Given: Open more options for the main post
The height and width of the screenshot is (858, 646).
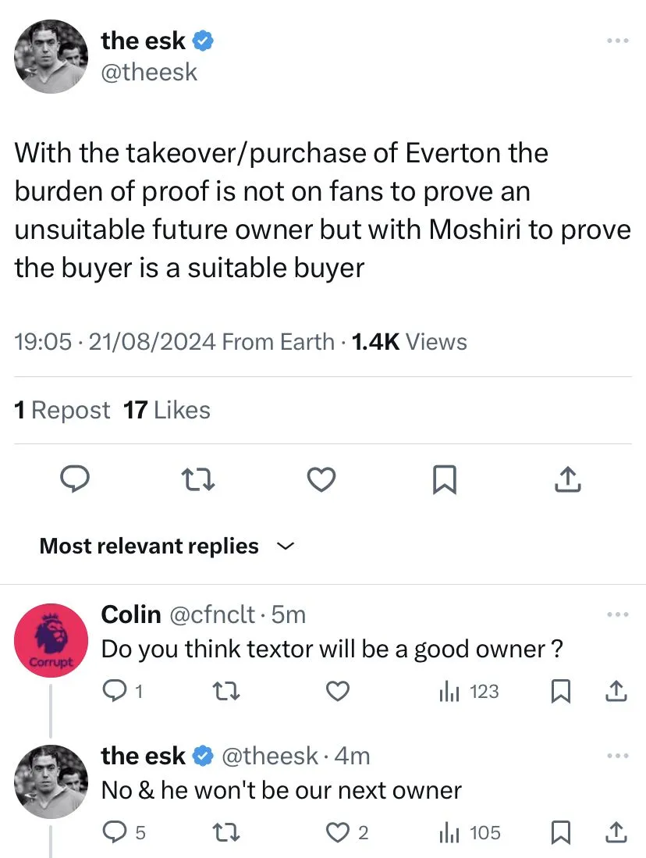Looking at the screenshot, I should (x=616, y=41).
